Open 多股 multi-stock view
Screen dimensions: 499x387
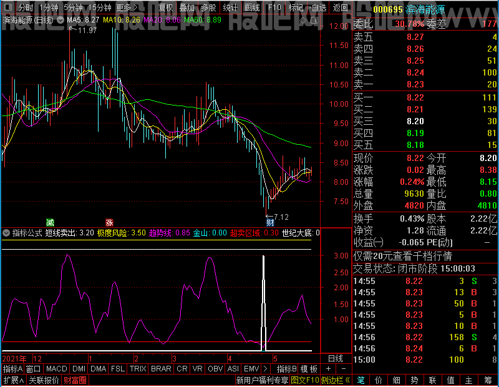click(208, 7)
